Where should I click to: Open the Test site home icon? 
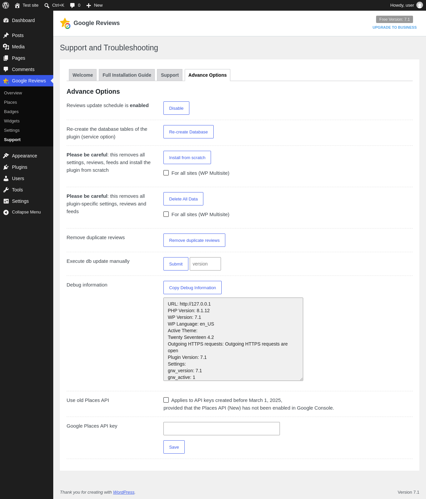click(x=17, y=5)
